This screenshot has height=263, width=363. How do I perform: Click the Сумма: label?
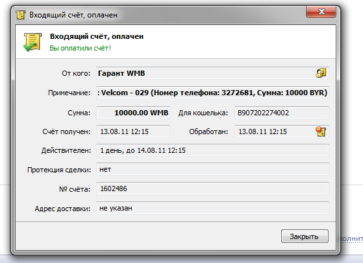pos(79,113)
